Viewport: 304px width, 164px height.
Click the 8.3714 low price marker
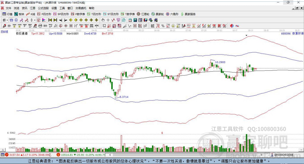(x=124, y=97)
